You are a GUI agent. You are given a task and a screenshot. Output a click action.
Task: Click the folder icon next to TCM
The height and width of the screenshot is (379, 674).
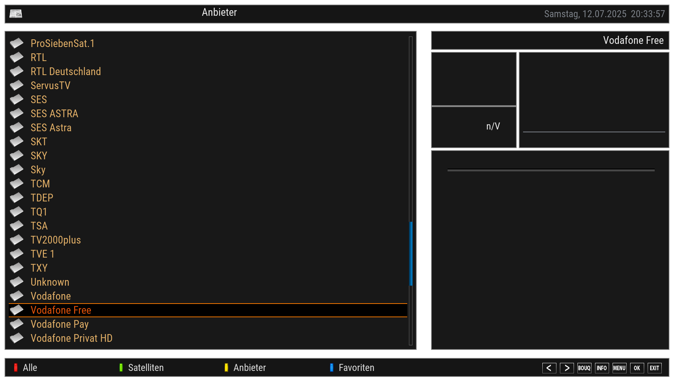click(x=16, y=184)
